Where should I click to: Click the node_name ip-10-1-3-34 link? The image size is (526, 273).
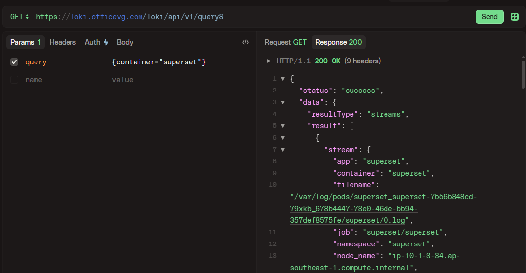click(x=424, y=256)
